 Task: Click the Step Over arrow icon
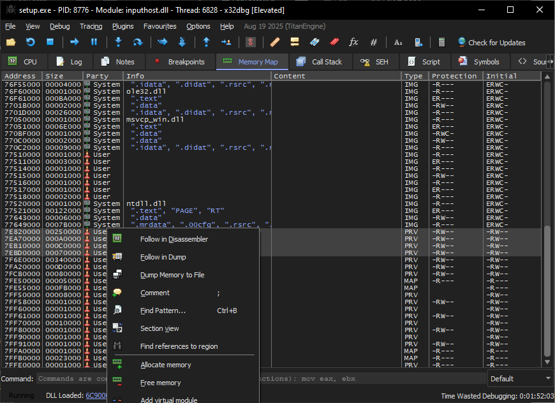point(137,43)
